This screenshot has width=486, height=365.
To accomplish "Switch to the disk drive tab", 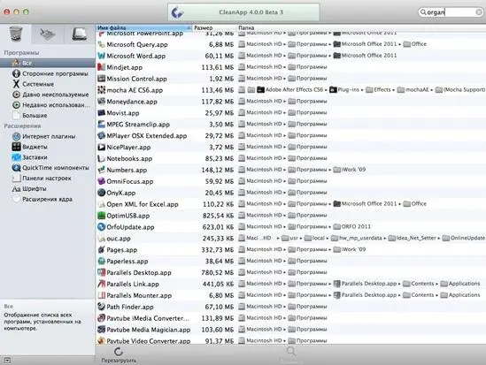I will 80,34.
